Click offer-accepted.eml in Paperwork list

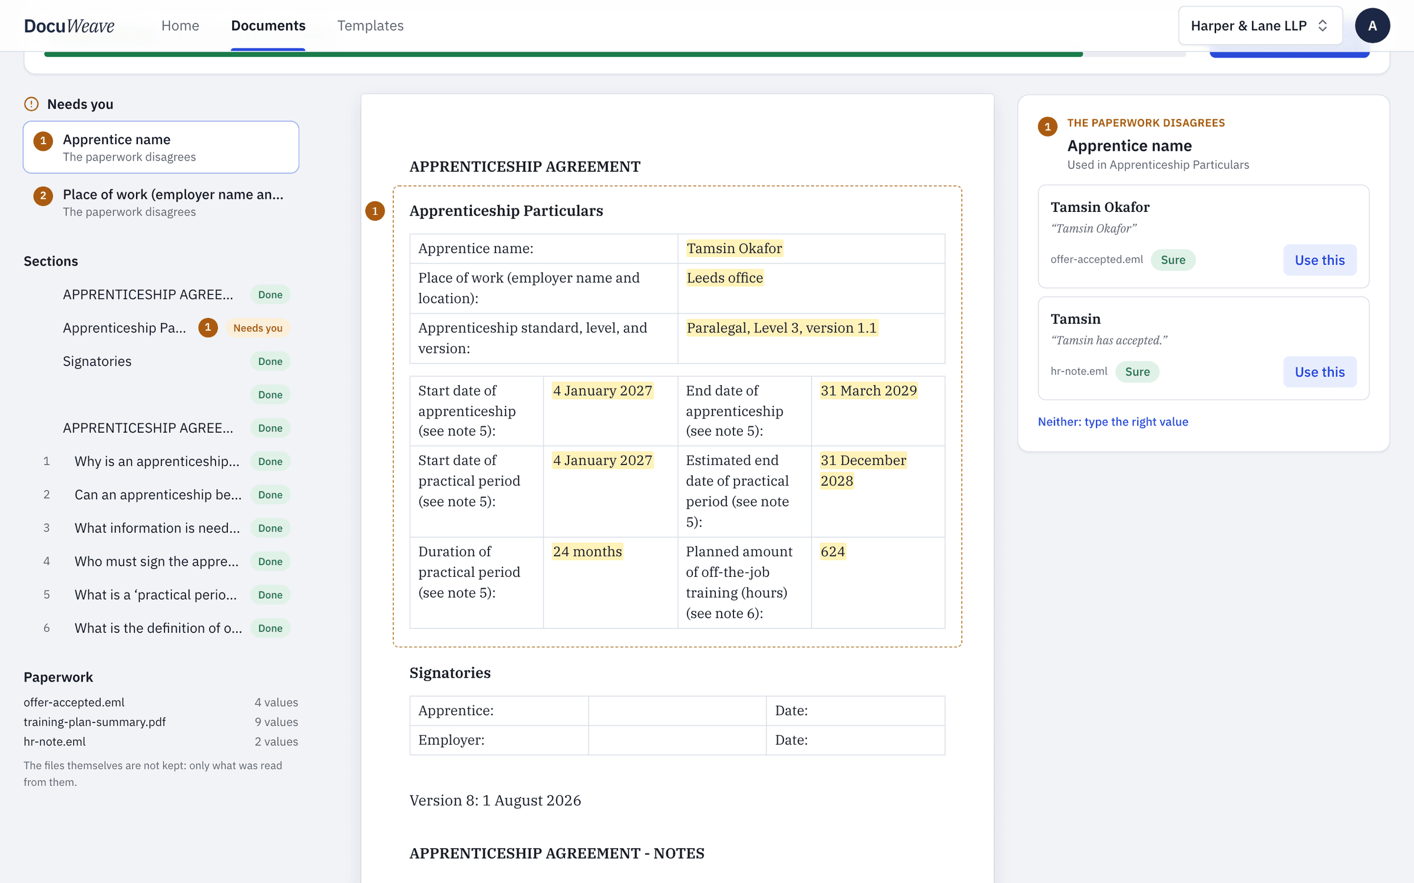click(x=74, y=702)
